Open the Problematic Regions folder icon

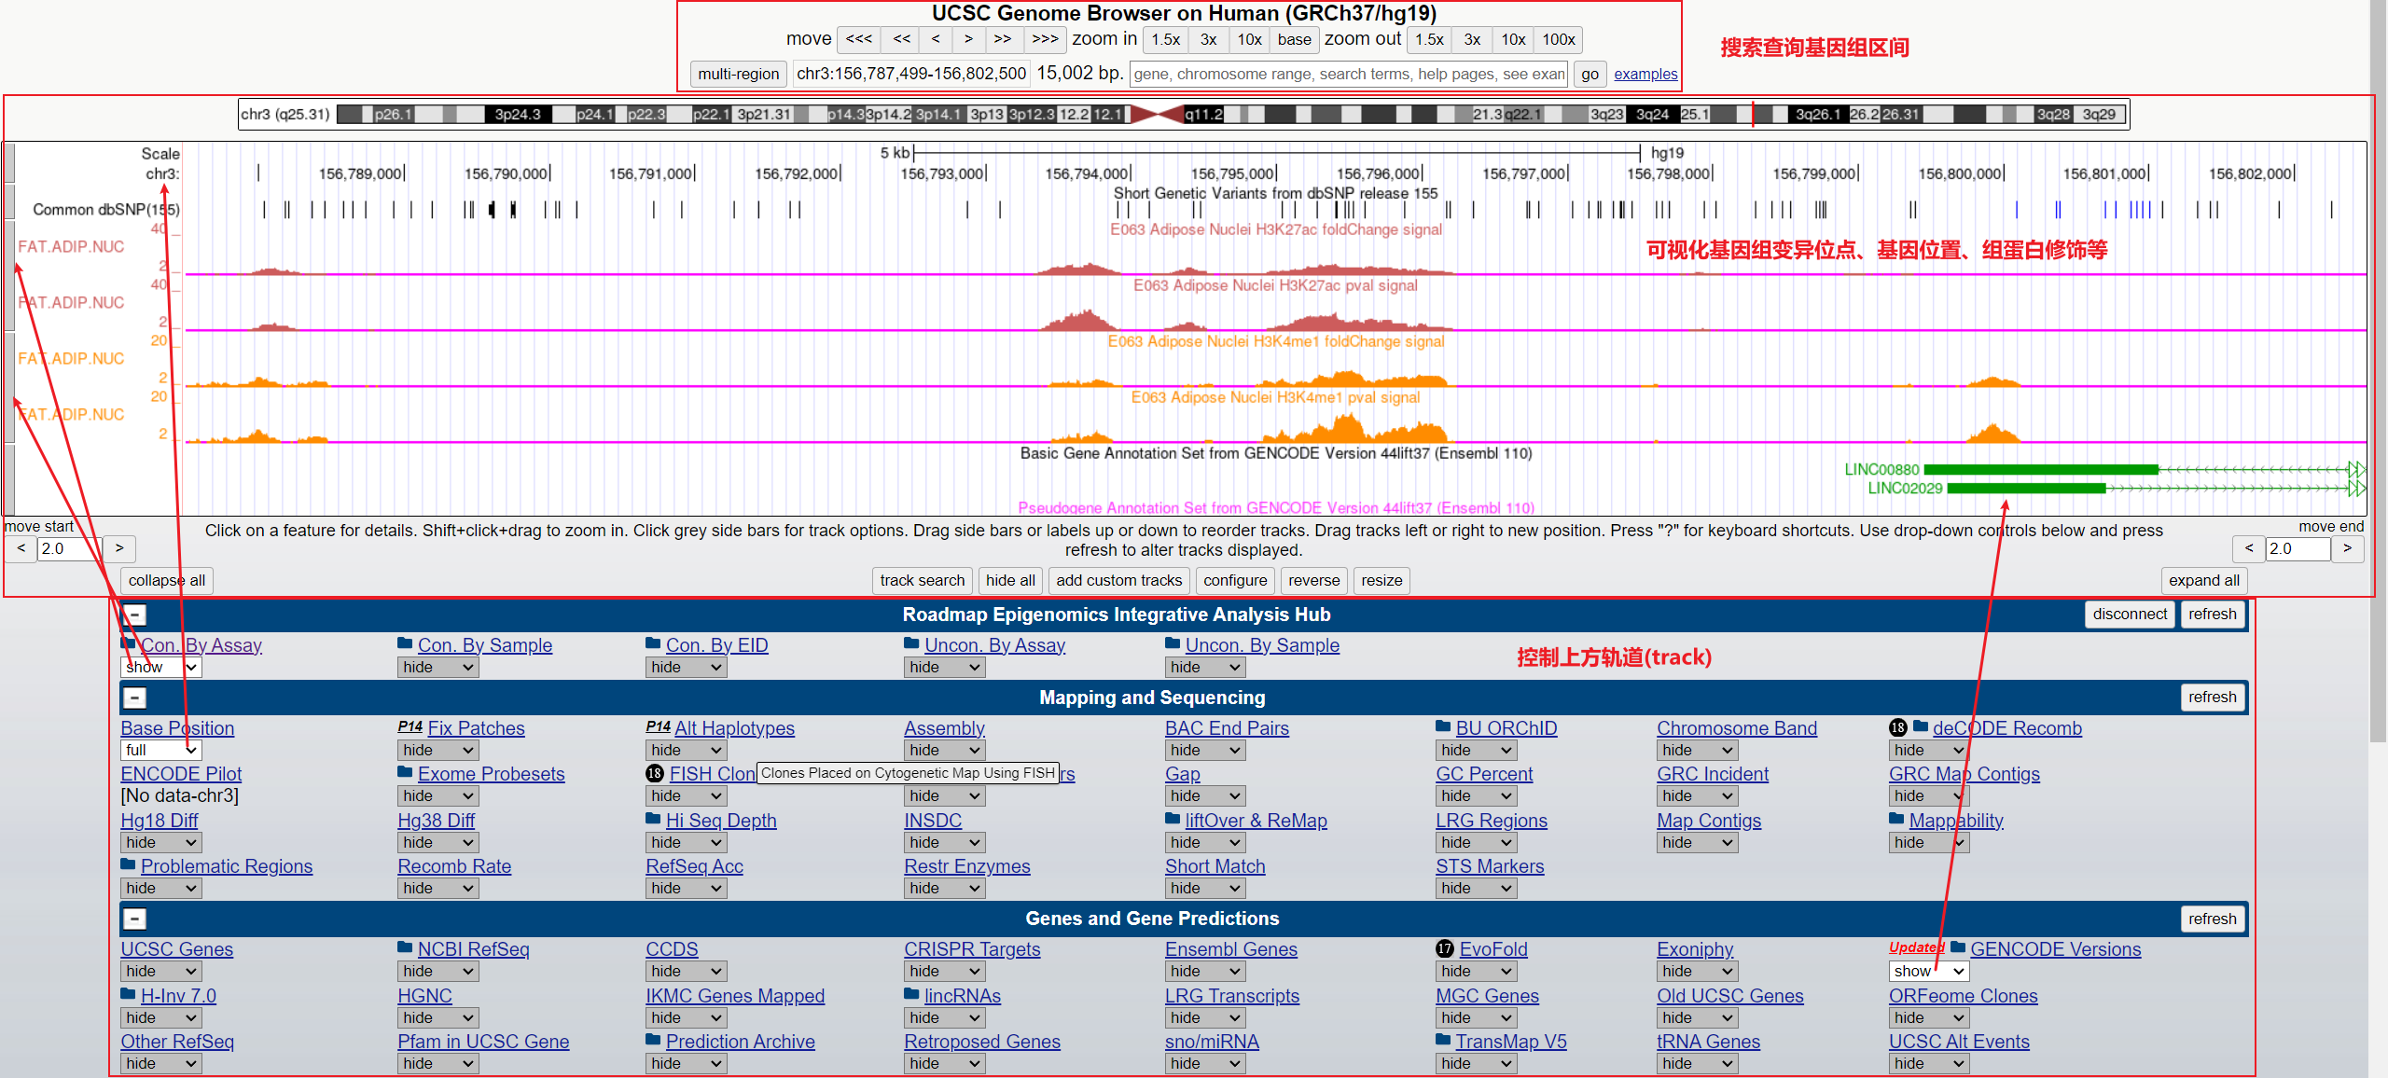pyautogui.click(x=129, y=864)
